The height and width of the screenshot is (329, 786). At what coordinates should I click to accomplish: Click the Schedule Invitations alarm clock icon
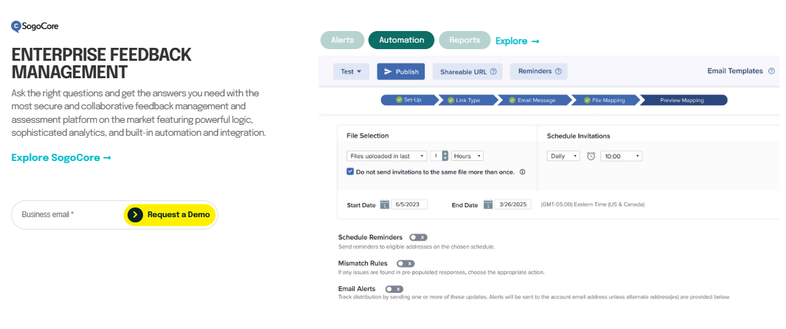590,156
